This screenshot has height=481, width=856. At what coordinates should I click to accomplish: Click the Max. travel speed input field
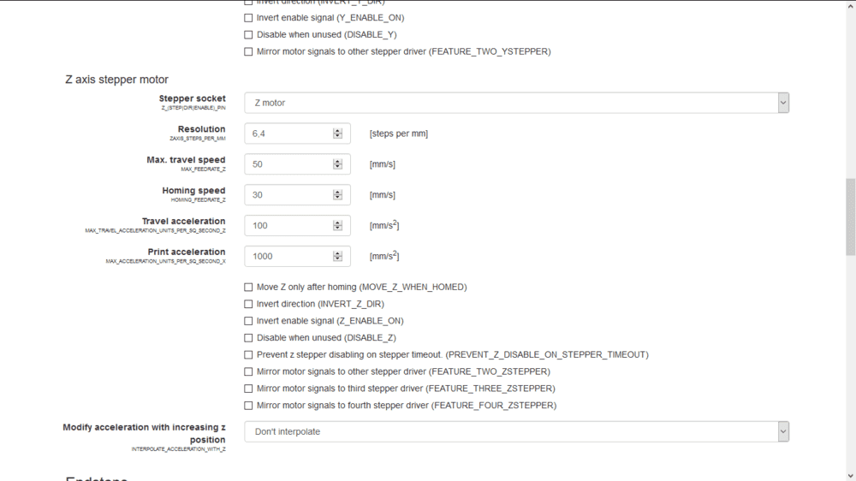(288, 164)
